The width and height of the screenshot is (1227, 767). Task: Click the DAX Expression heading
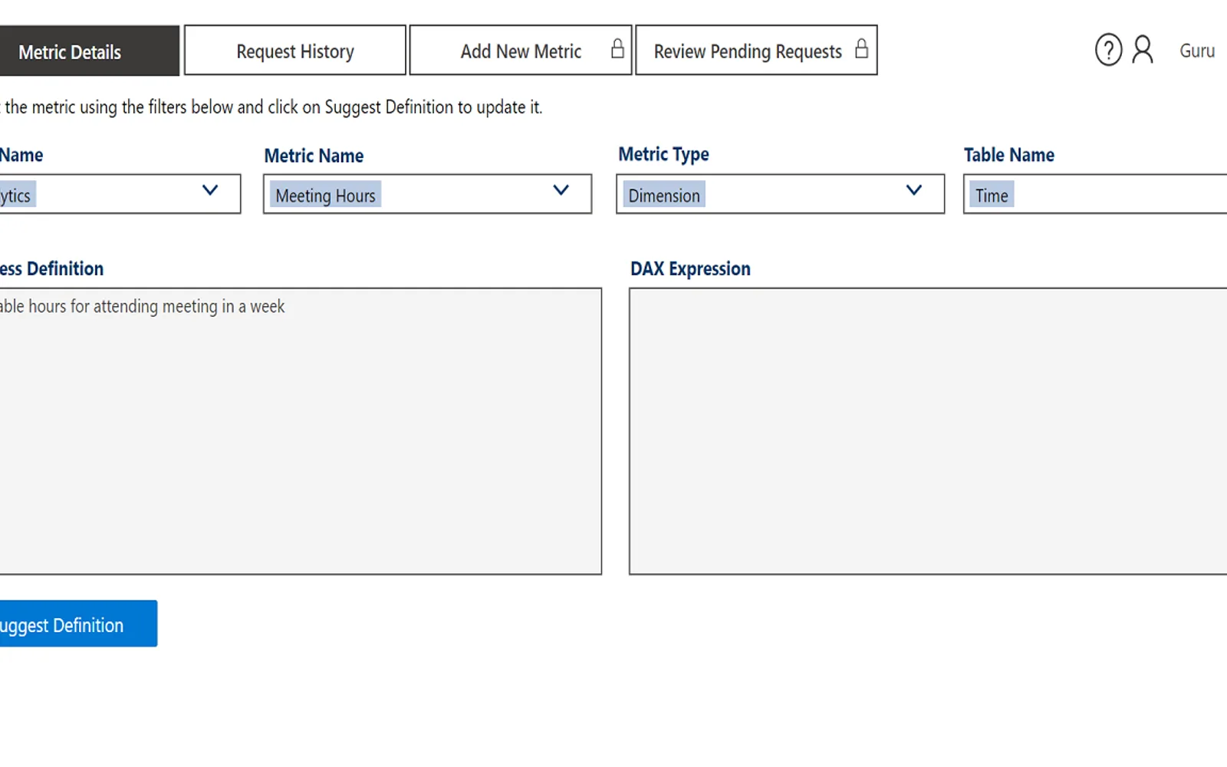690,269
